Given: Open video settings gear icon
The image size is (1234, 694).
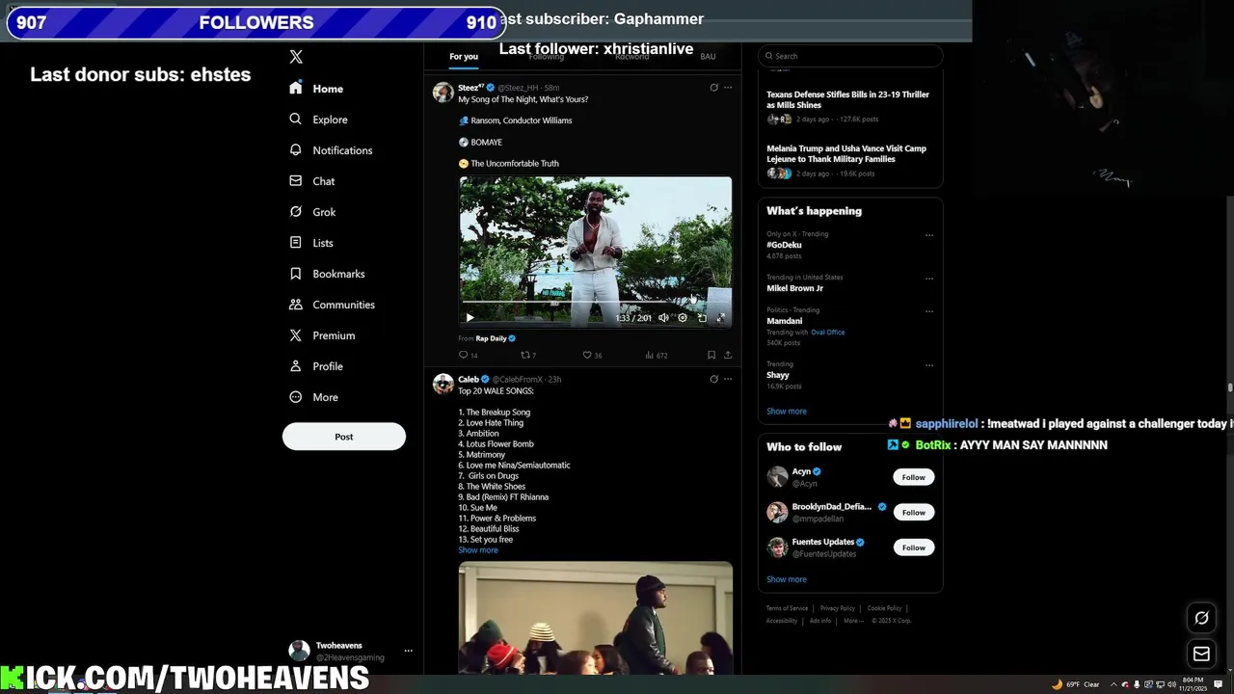Looking at the screenshot, I should (683, 317).
